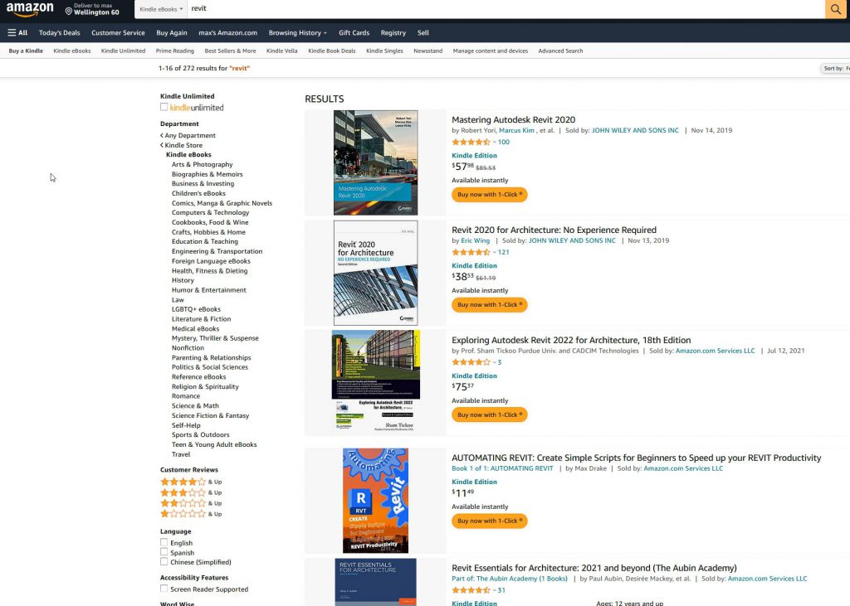
Task: Click the deliver-to location pin
Action: [x=69, y=12]
